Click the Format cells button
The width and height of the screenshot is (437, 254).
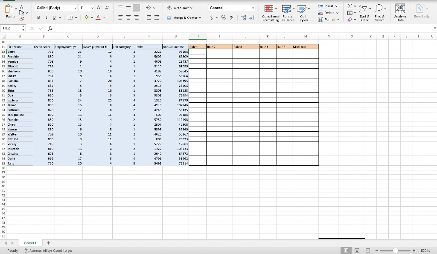click(329, 20)
